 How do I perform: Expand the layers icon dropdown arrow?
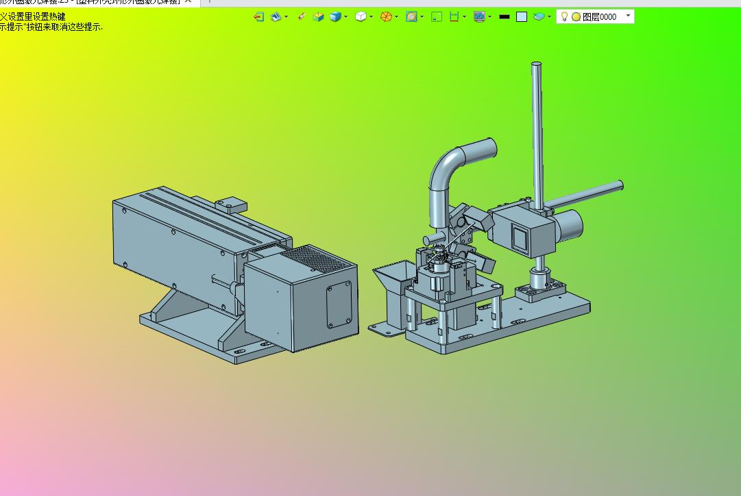click(549, 17)
